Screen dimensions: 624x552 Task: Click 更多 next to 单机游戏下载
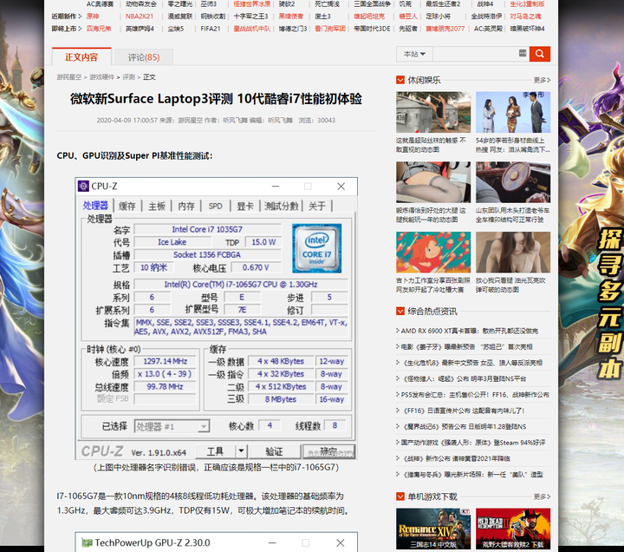click(x=542, y=496)
